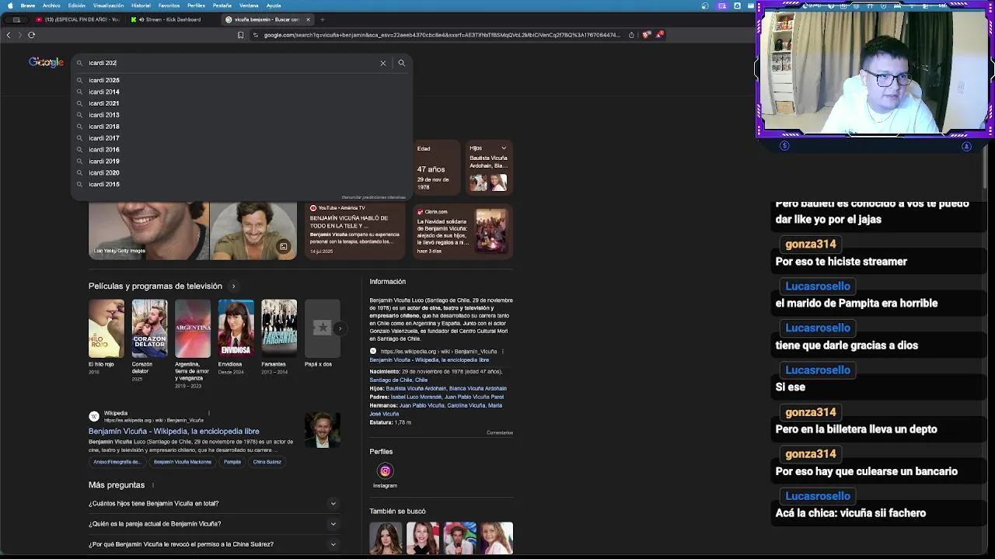This screenshot has width=995, height=559.
Task: Select suggestion icardi 2014
Action: click(241, 92)
